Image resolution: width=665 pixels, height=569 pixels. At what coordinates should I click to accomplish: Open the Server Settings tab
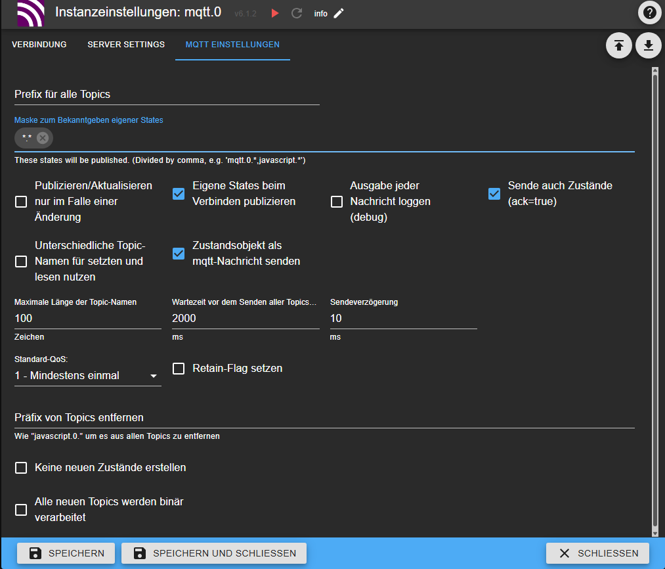[x=126, y=45]
